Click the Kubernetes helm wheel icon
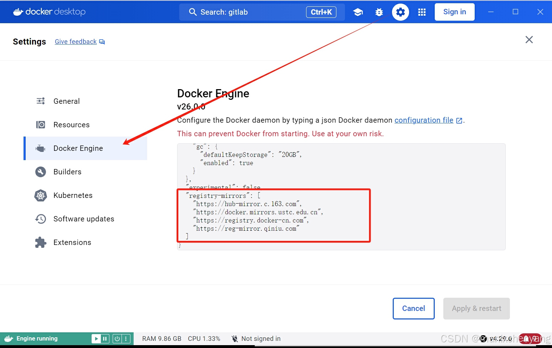552x348 pixels. pyautogui.click(x=41, y=195)
